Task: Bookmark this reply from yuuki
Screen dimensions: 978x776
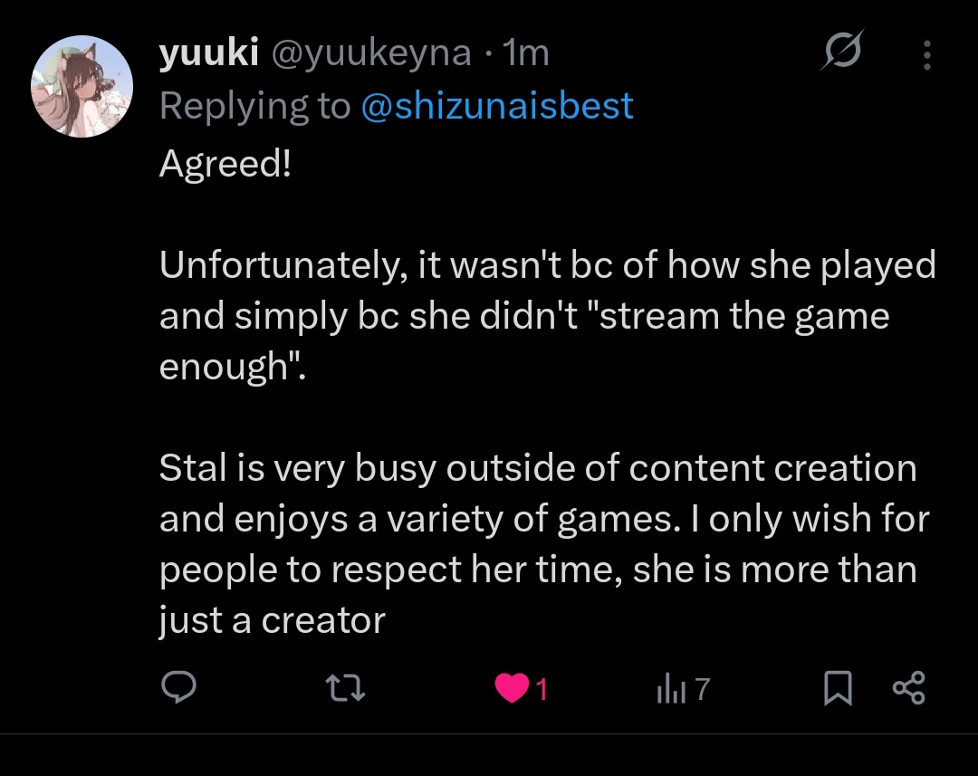Action: tap(838, 690)
